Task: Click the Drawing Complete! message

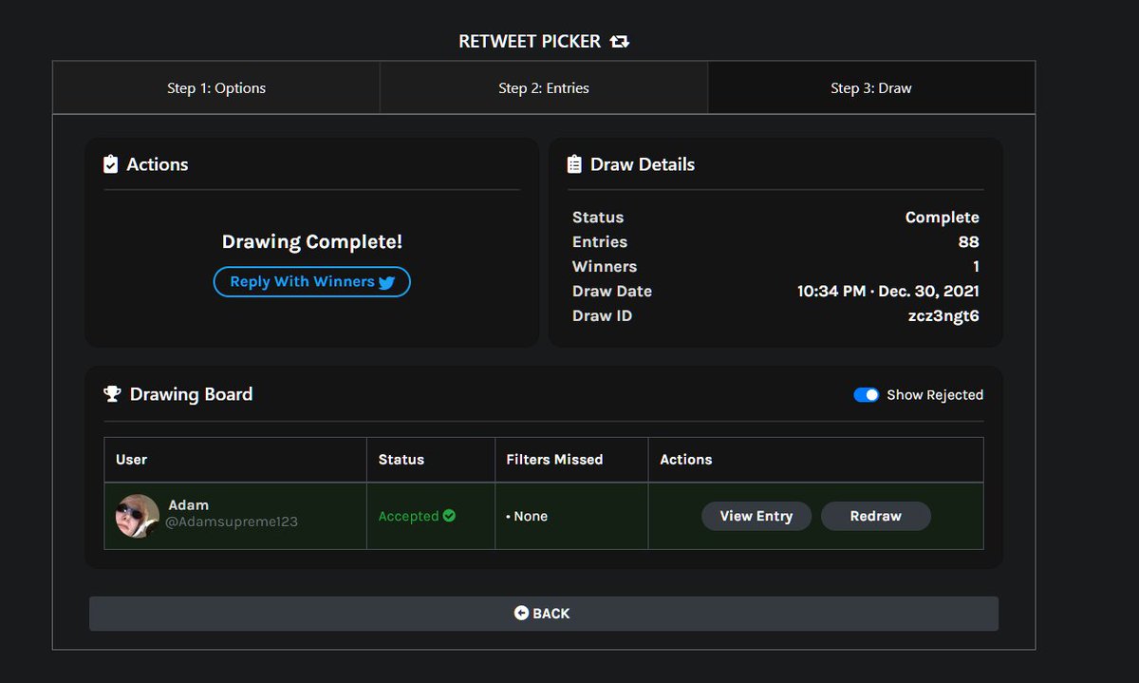Action: coord(312,242)
